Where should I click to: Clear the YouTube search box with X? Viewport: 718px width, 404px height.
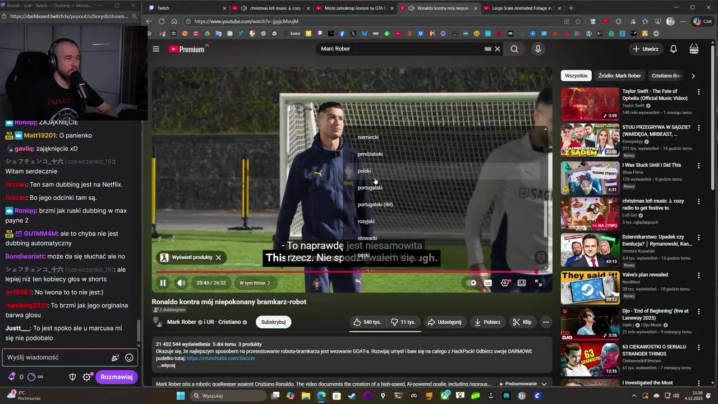[x=497, y=49]
